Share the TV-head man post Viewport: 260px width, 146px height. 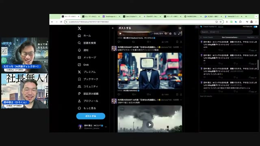point(181,94)
